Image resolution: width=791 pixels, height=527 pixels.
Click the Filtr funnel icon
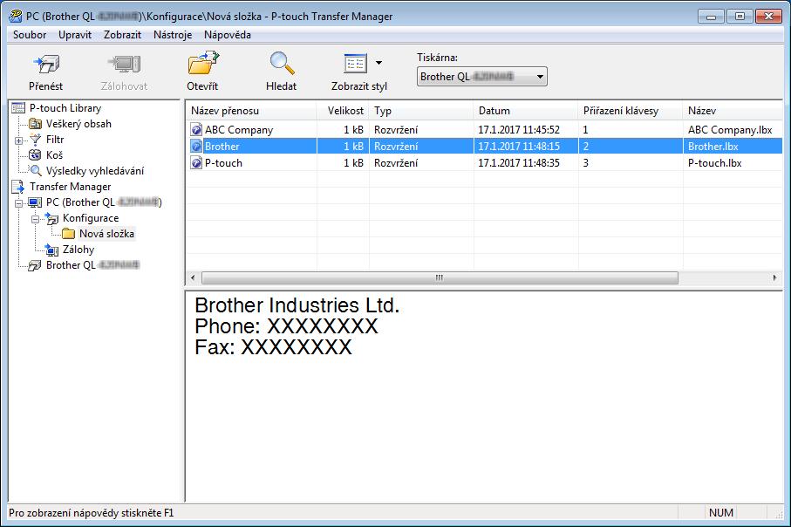[x=35, y=140]
